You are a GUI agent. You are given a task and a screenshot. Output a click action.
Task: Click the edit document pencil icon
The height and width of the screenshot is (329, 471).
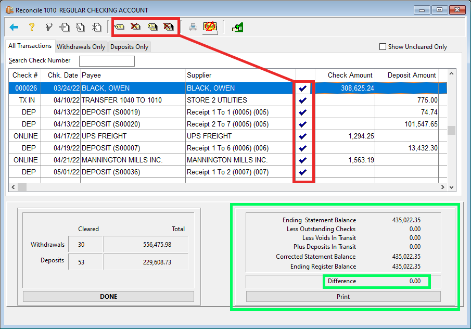80,28
